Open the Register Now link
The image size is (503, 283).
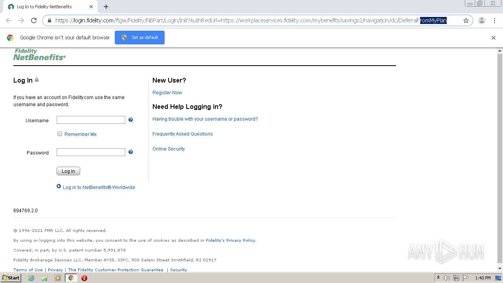click(x=167, y=93)
